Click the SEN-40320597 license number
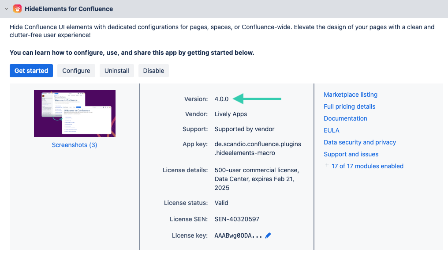The image size is (448, 254). pyautogui.click(x=236, y=219)
